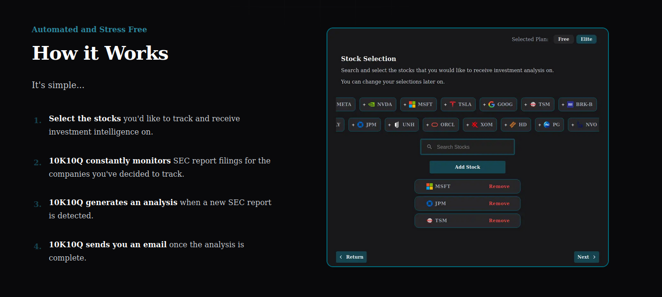Add the UNH stock chip
This screenshot has width=662, height=297.
[401, 125]
